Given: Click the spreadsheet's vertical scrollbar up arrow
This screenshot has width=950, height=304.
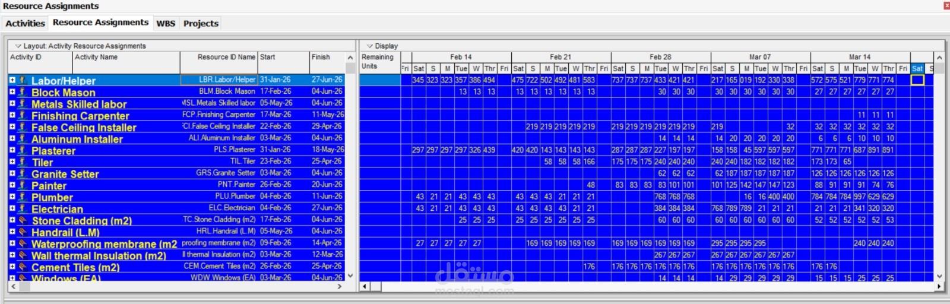Looking at the screenshot, I should coord(939,58).
